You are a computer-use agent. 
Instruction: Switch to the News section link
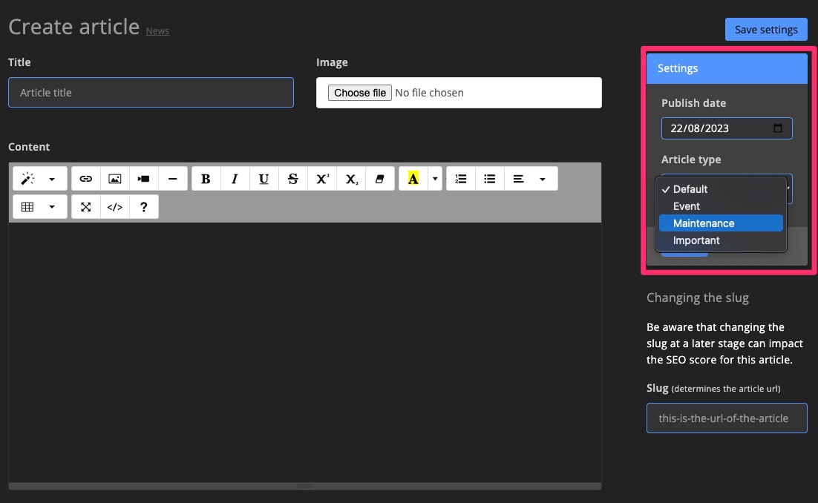[157, 30]
